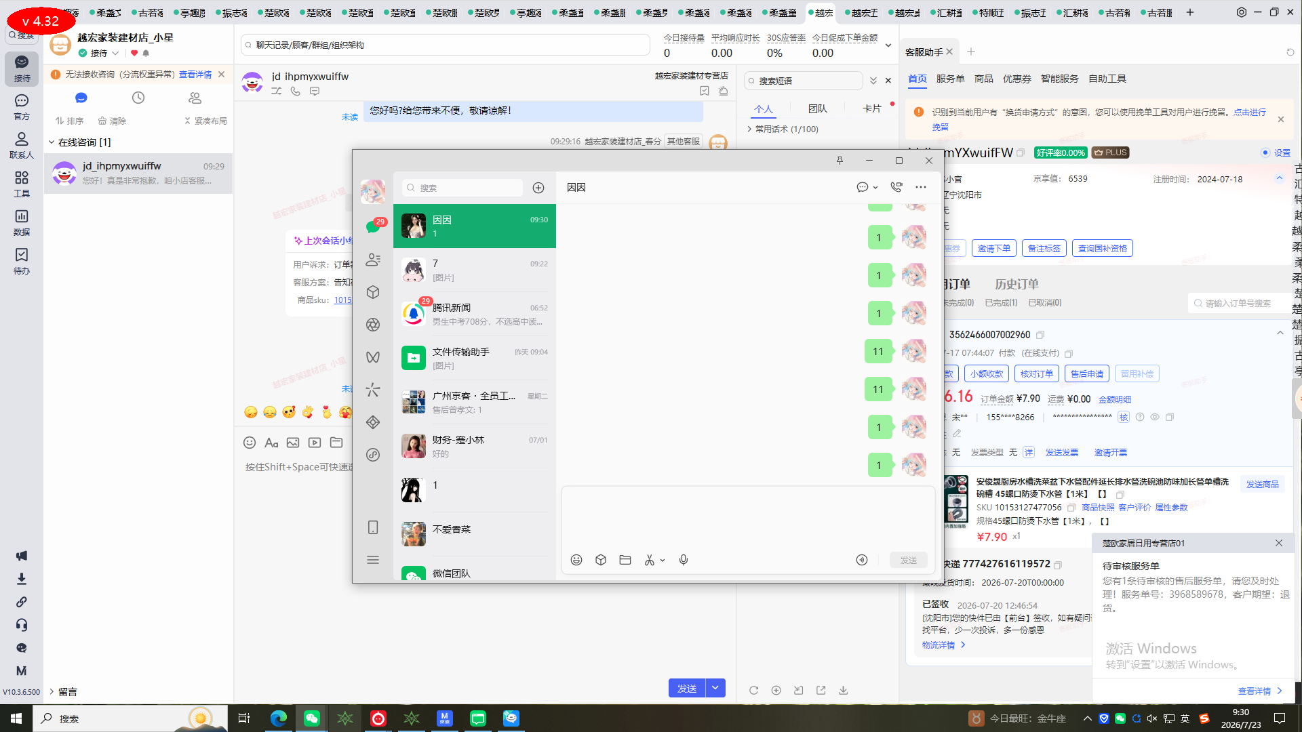Pin the WeChat window on top
1302x732 pixels.
click(x=840, y=161)
